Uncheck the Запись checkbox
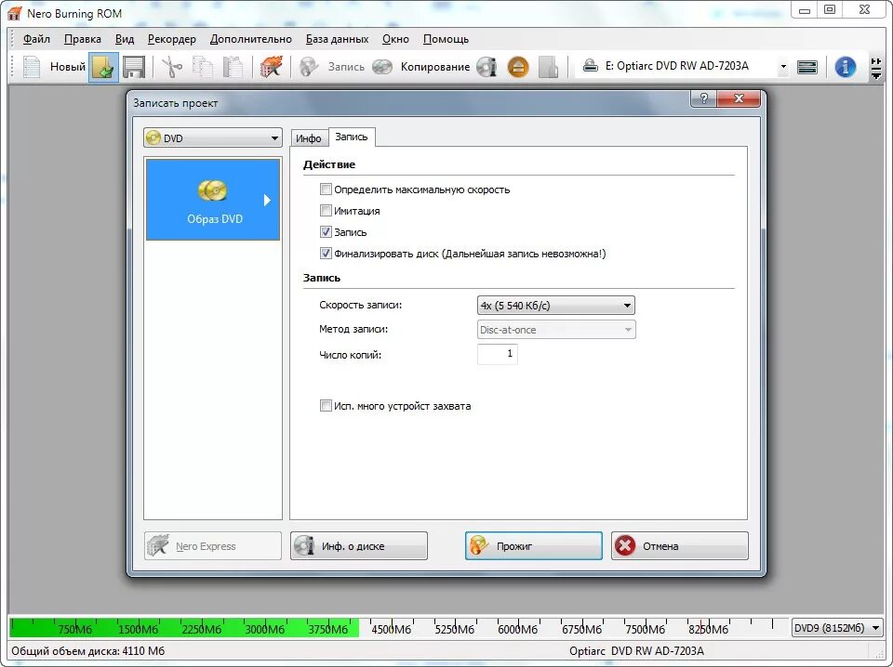Viewport: 893px width, 667px height. [x=326, y=232]
